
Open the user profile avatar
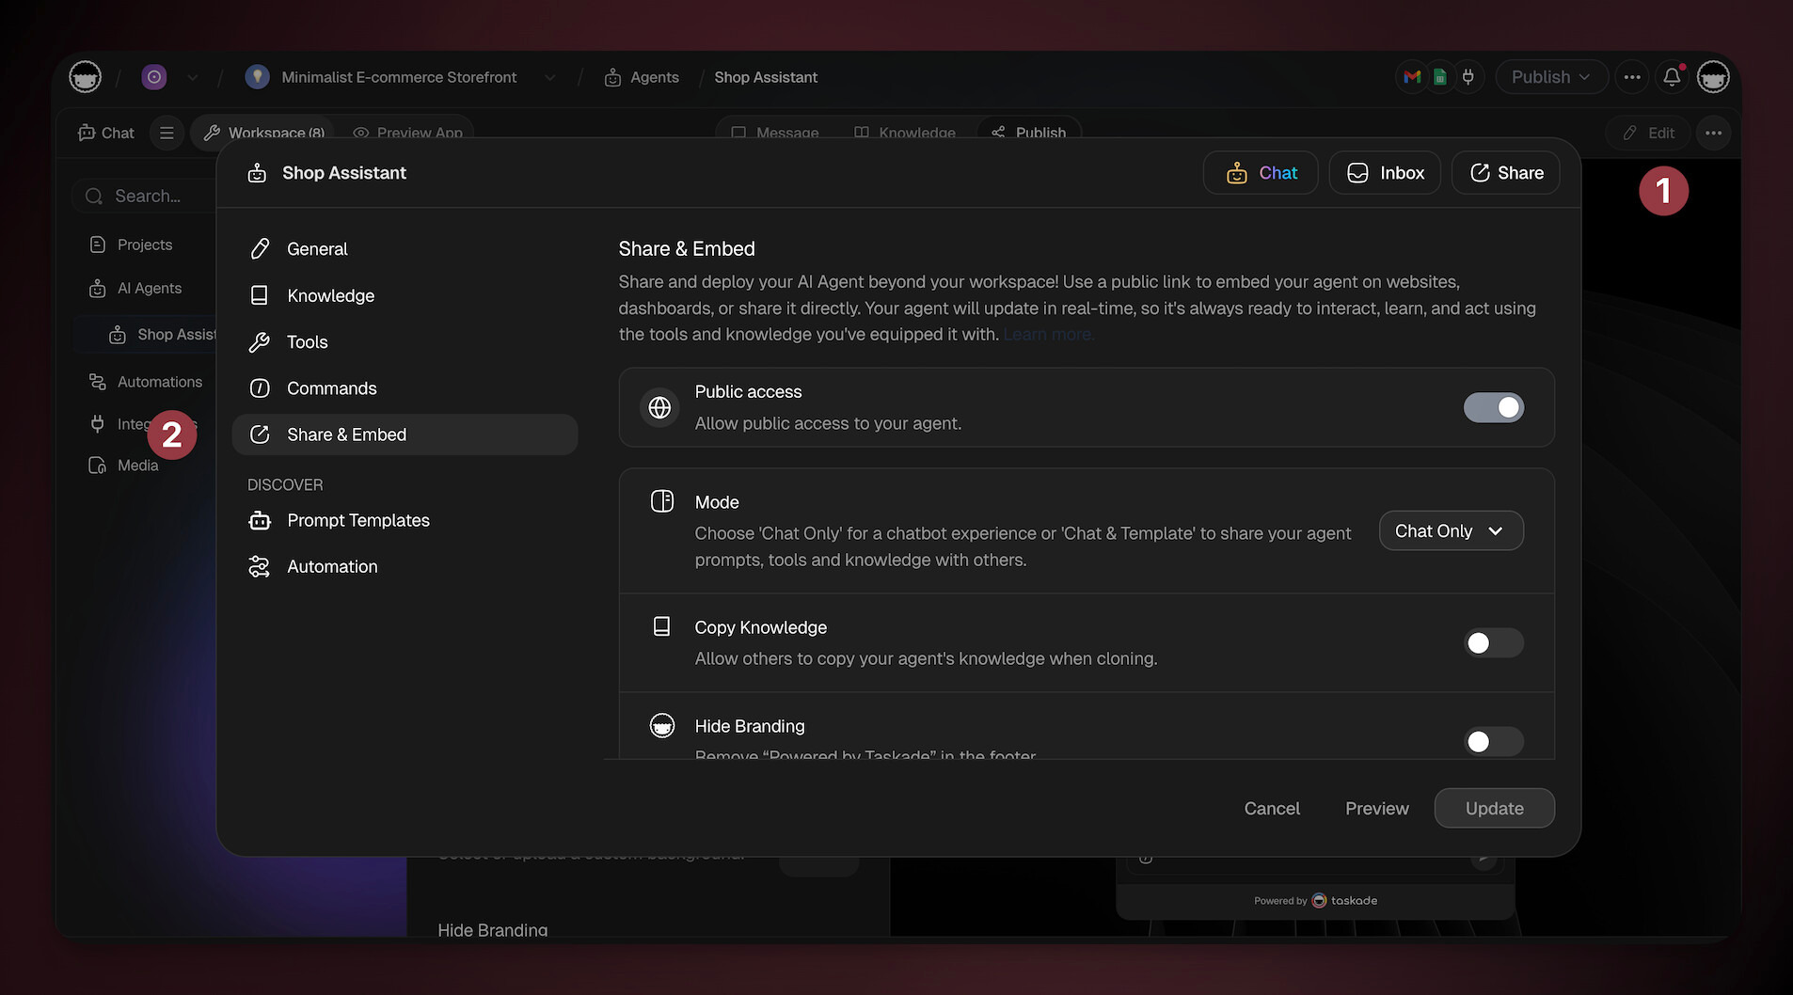click(1713, 77)
